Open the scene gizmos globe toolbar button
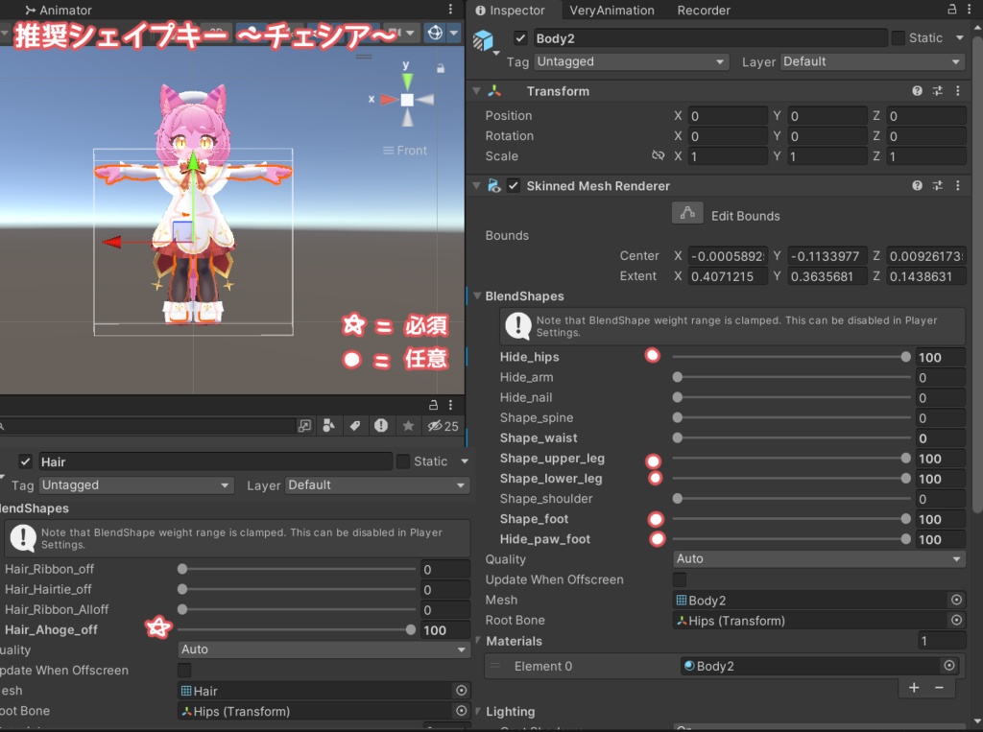This screenshot has width=983, height=732. click(x=435, y=33)
